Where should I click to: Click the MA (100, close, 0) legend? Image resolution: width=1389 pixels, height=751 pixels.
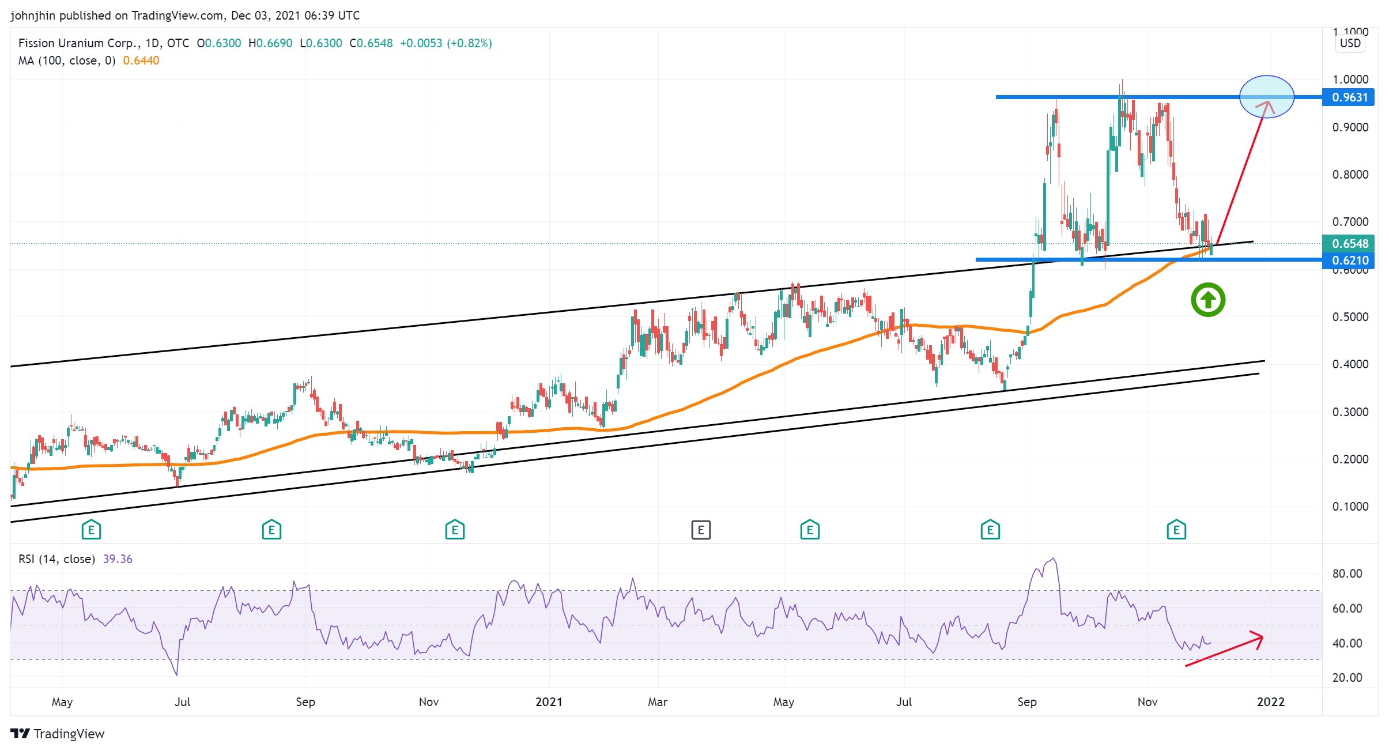click(67, 61)
